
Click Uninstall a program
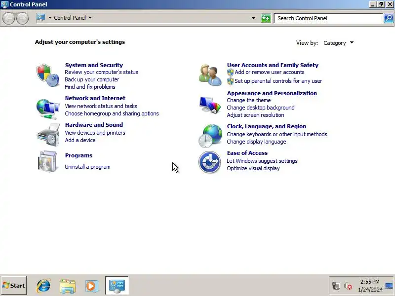(x=87, y=167)
